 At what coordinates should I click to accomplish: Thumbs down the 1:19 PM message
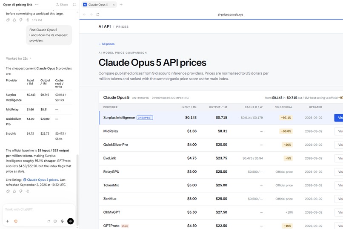coord(21,20)
